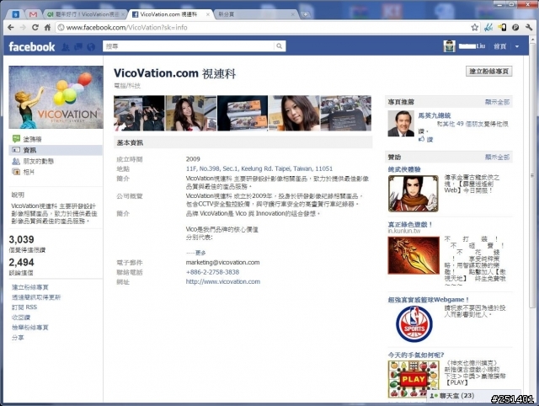Open the Keelung Rd. Taipei address link
539x406 pixels.
(259, 168)
